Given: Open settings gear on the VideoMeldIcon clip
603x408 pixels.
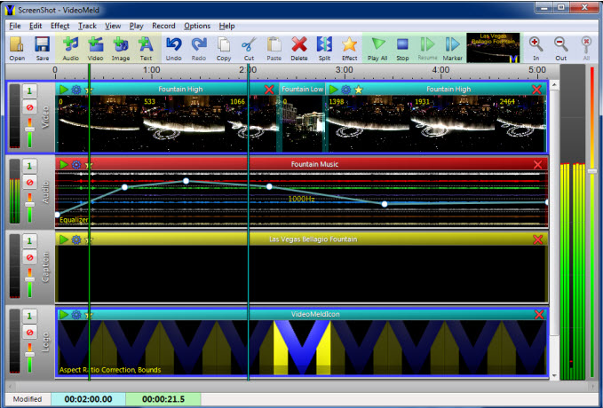Looking at the screenshot, I should pyautogui.click(x=76, y=315).
